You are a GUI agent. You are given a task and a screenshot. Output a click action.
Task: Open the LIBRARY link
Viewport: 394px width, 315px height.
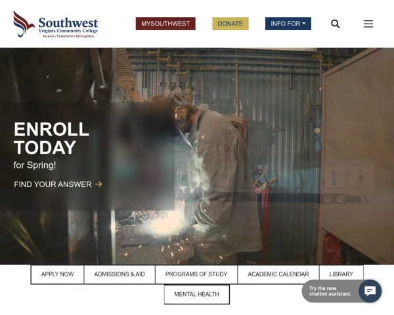point(341,274)
